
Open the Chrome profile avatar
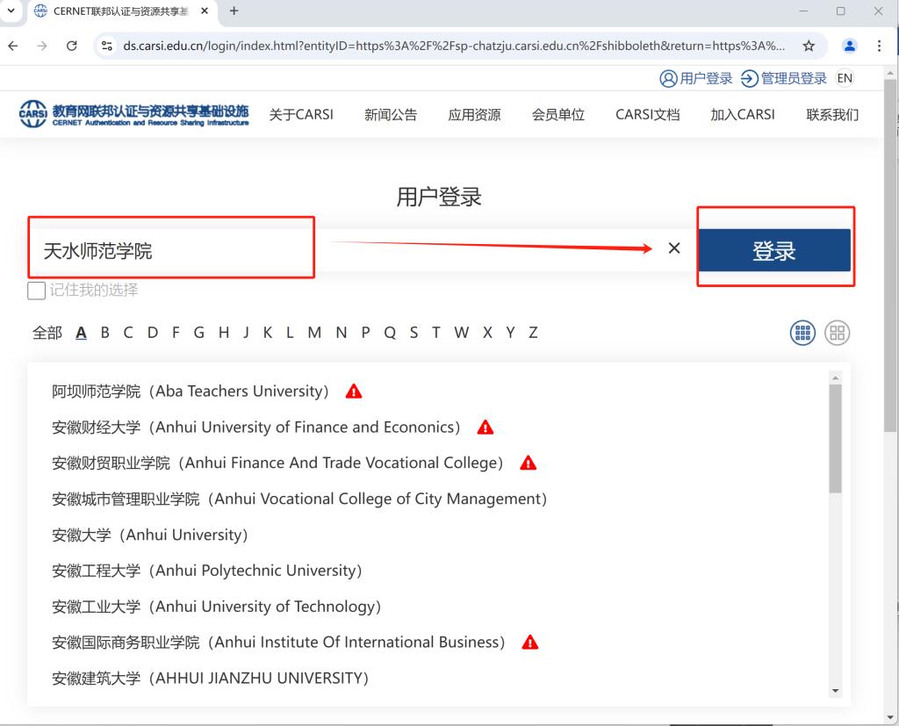(x=850, y=46)
